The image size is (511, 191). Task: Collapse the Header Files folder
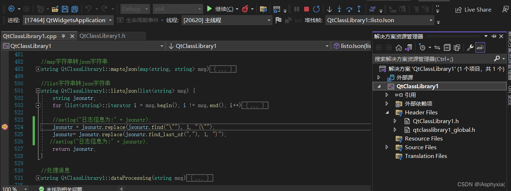387,113
